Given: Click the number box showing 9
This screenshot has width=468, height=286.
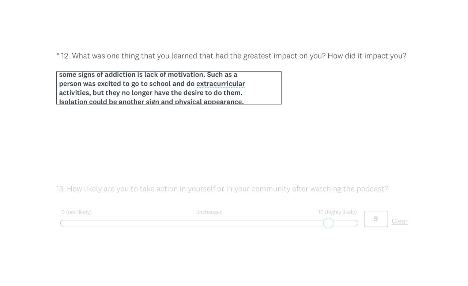Looking at the screenshot, I should pyautogui.click(x=376, y=219).
